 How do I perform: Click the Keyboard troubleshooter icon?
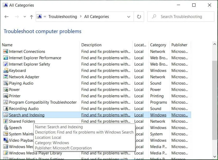[x=6, y=70]
